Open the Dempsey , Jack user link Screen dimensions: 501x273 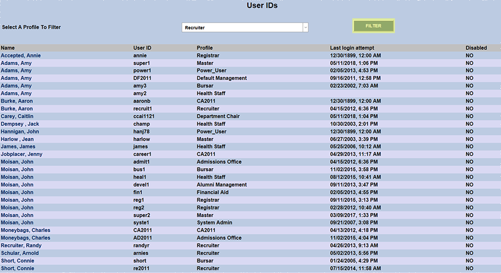pyautogui.click(x=20, y=124)
